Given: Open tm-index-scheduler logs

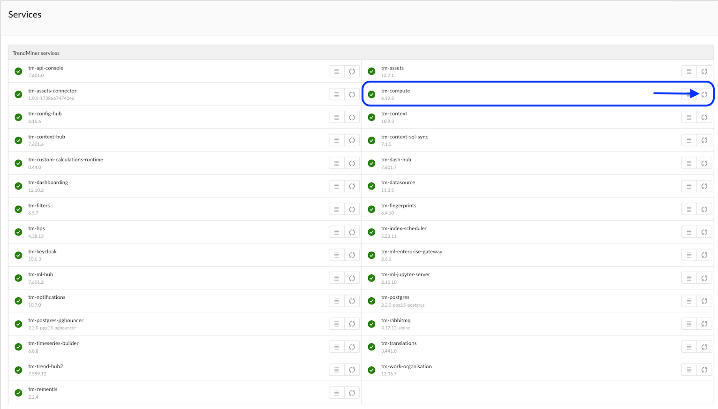Looking at the screenshot, I should point(689,232).
